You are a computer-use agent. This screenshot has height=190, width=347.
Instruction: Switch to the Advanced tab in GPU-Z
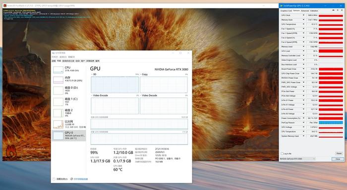[x=305, y=10]
